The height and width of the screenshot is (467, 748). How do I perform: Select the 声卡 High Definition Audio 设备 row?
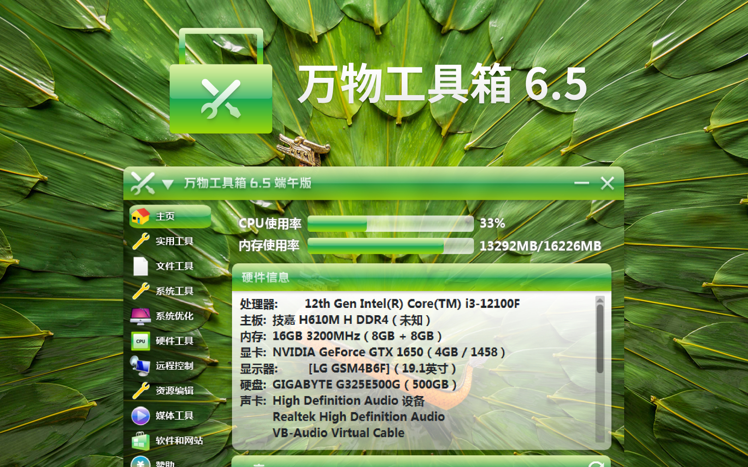point(332,401)
